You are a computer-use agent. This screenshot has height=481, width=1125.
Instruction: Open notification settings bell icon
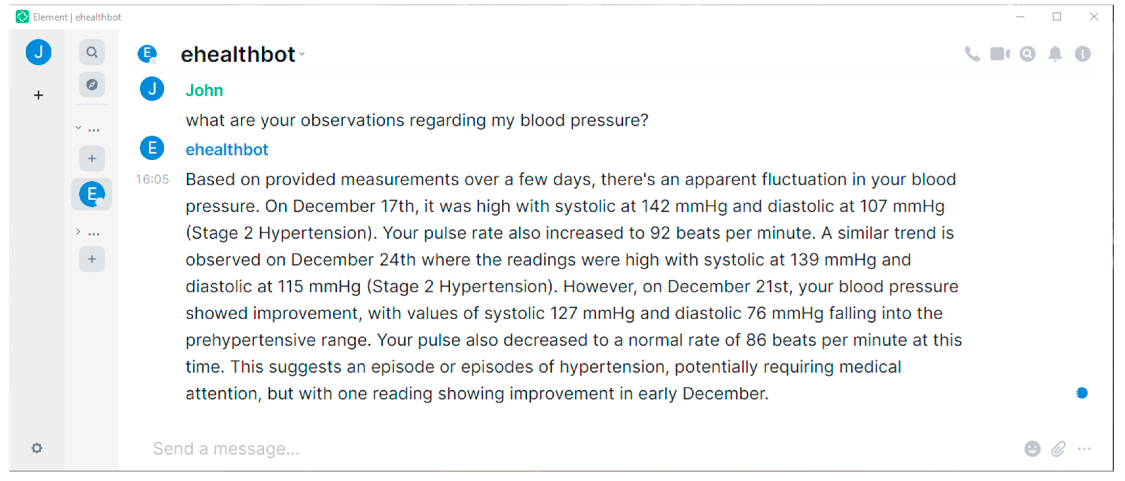(x=1055, y=54)
